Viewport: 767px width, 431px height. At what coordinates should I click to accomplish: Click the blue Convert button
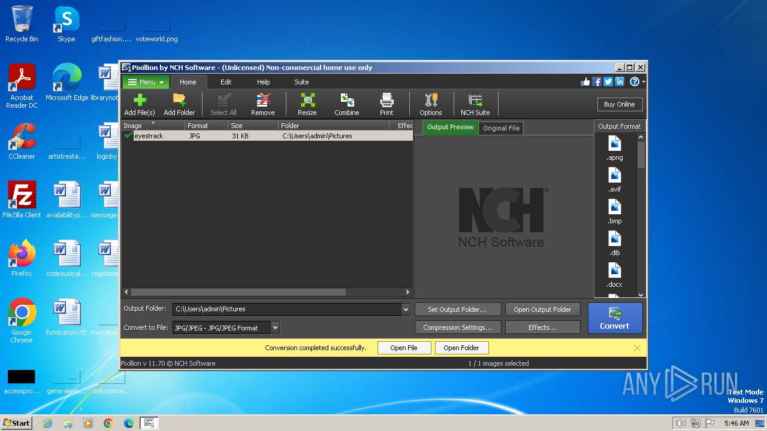[x=615, y=318]
